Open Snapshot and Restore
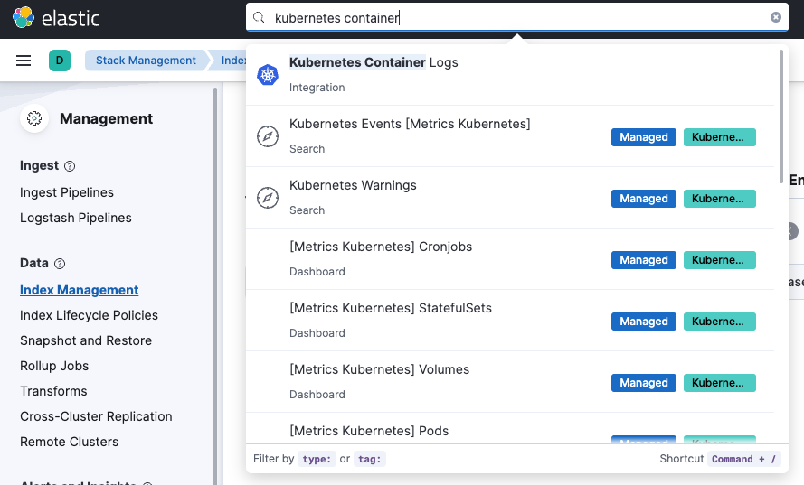The width and height of the screenshot is (804, 485). pos(86,340)
